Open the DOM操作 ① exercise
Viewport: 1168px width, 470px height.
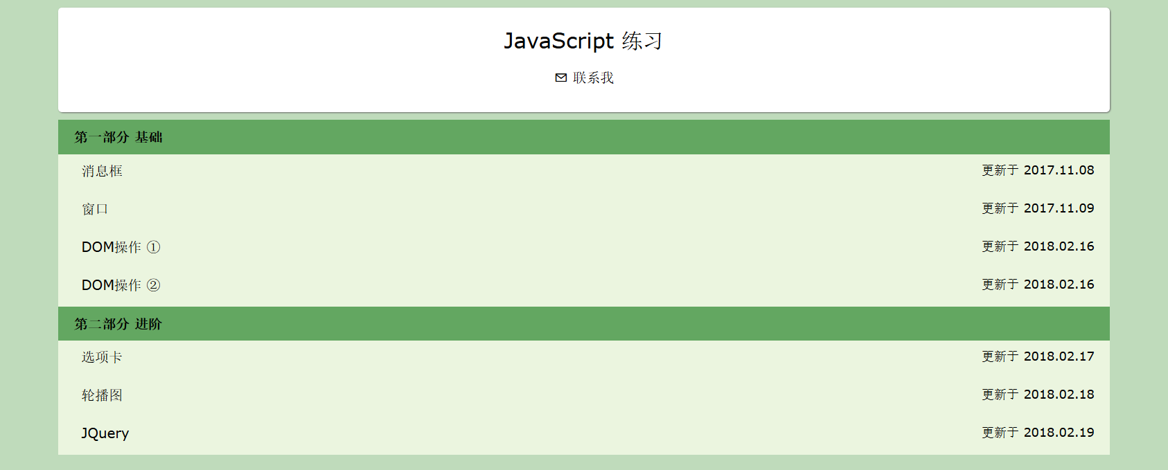[121, 246]
